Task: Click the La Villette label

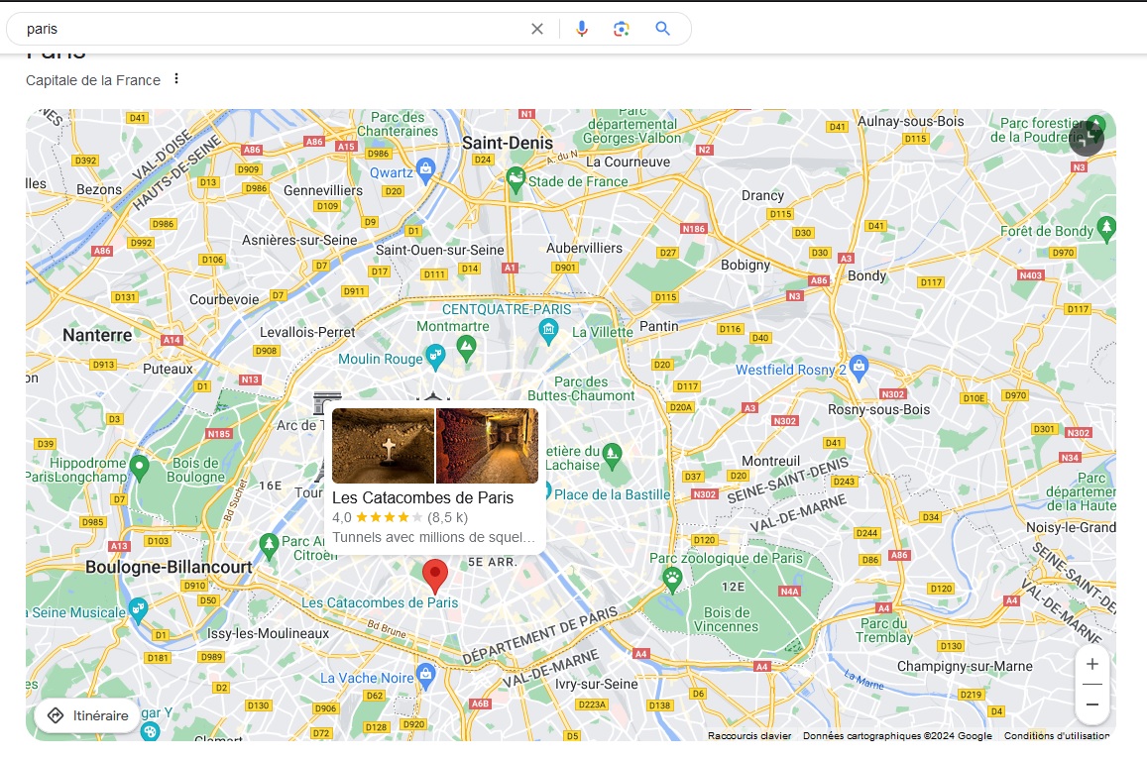Action: point(602,332)
